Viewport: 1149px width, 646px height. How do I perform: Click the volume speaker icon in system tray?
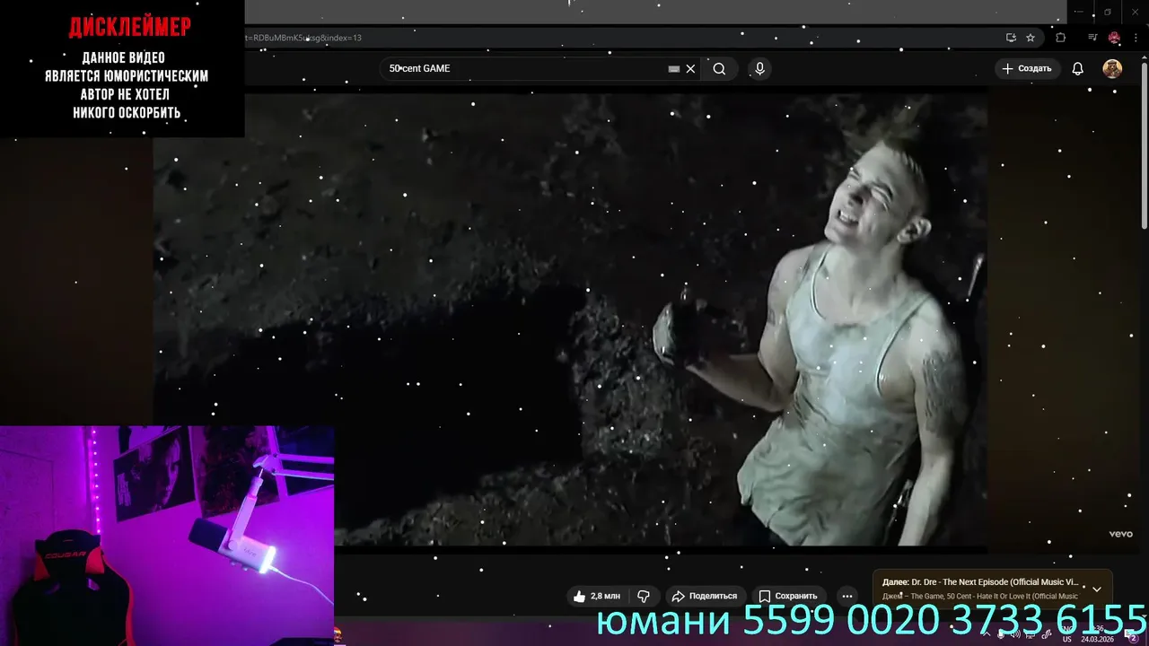pyautogui.click(x=1015, y=634)
